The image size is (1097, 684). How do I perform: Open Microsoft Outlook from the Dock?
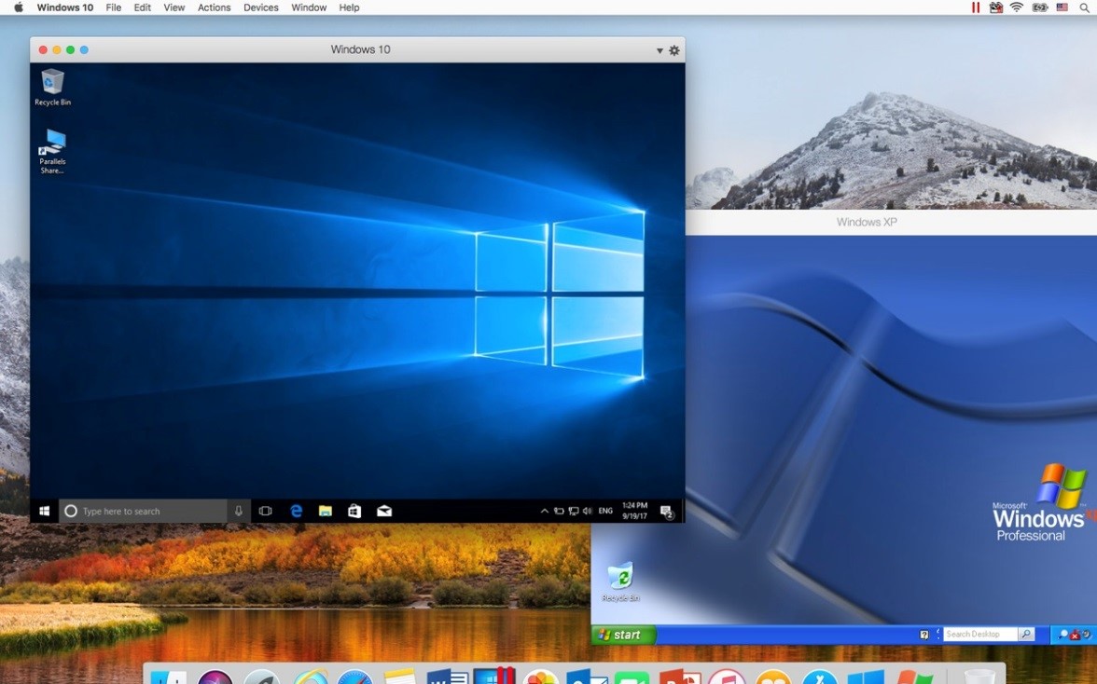tap(586, 677)
